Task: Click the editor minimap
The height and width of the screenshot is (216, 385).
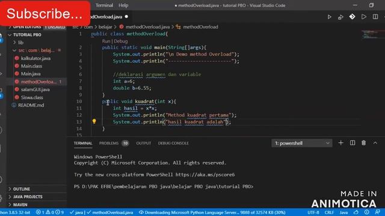Action: pyautogui.click(x=372, y=34)
